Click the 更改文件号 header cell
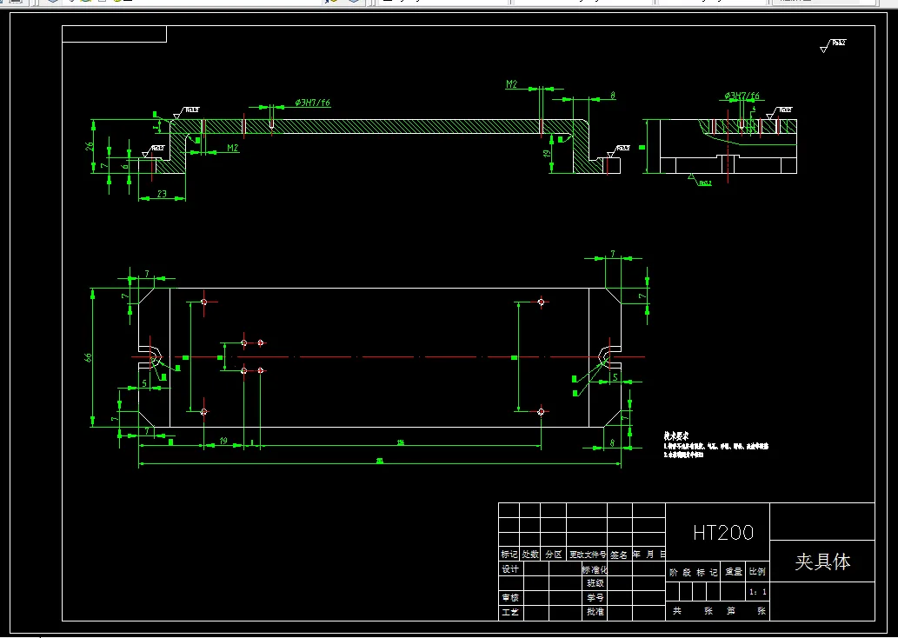 coord(587,555)
